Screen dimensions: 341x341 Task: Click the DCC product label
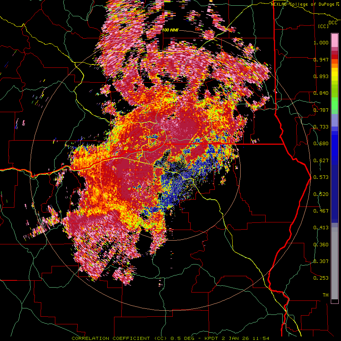pos(333,23)
